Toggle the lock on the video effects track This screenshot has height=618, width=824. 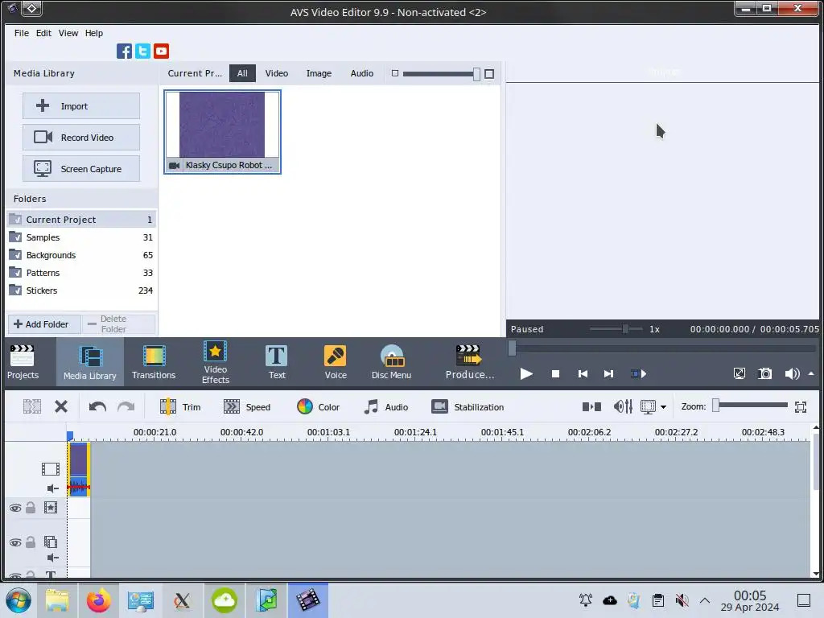[x=31, y=508]
